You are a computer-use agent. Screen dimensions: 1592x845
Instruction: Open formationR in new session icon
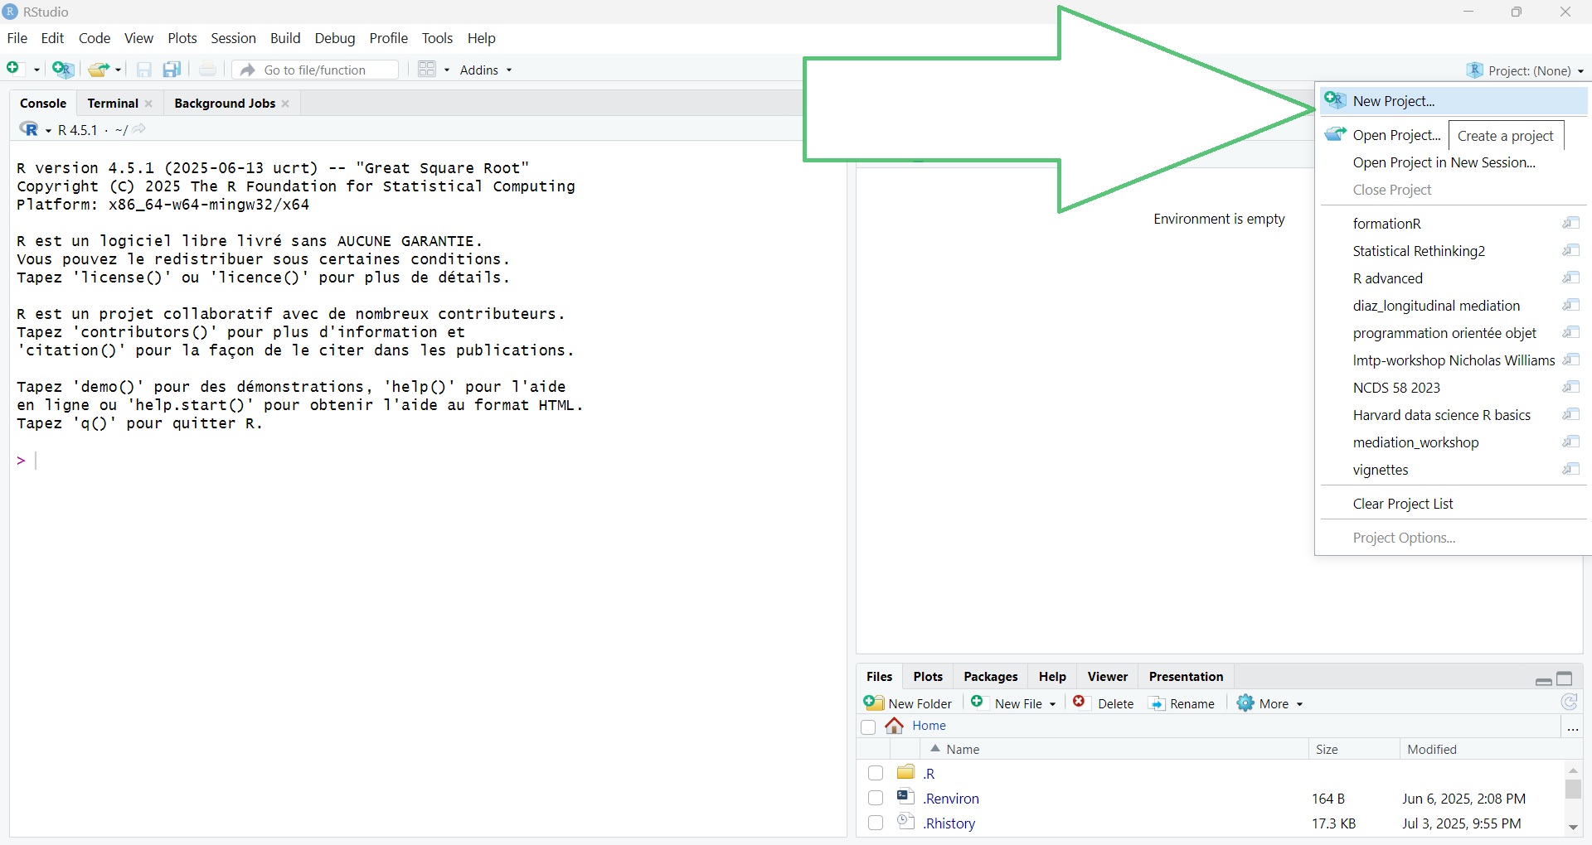1570,223
